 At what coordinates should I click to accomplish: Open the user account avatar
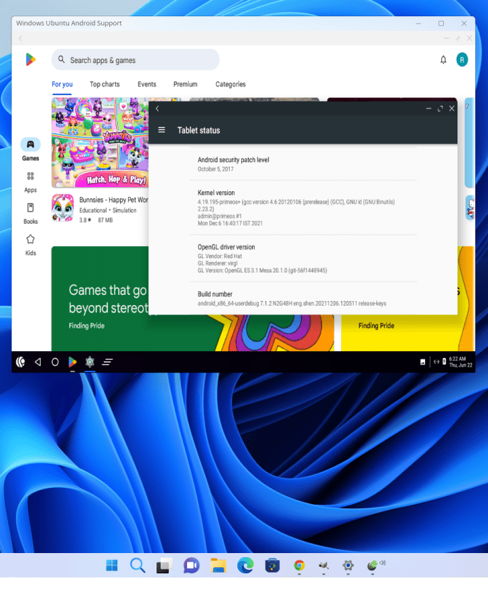(x=462, y=60)
